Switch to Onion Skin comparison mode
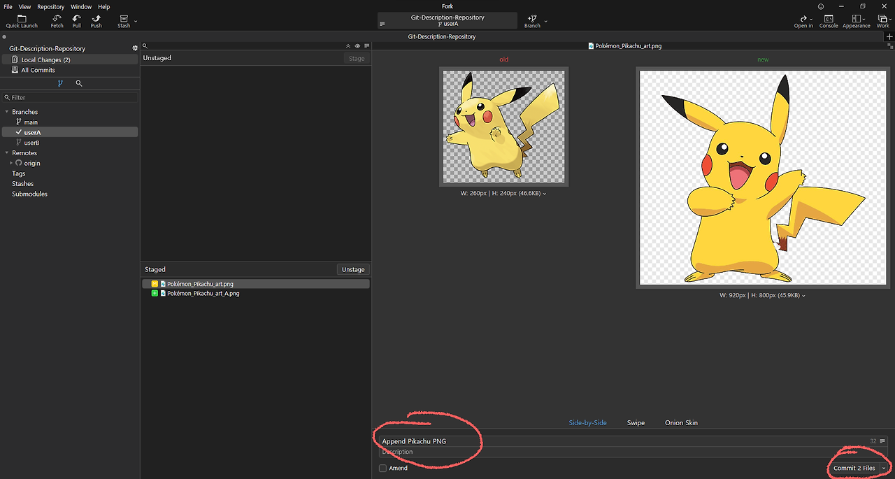The height and width of the screenshot is (479, 895). (x=680, y=423)
